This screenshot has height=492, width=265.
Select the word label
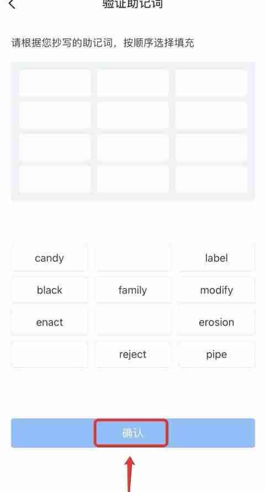[x=216, y=258]
